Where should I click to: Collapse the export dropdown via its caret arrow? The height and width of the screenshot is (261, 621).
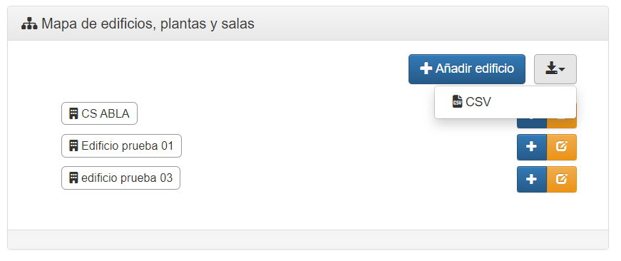coord(562,70)
